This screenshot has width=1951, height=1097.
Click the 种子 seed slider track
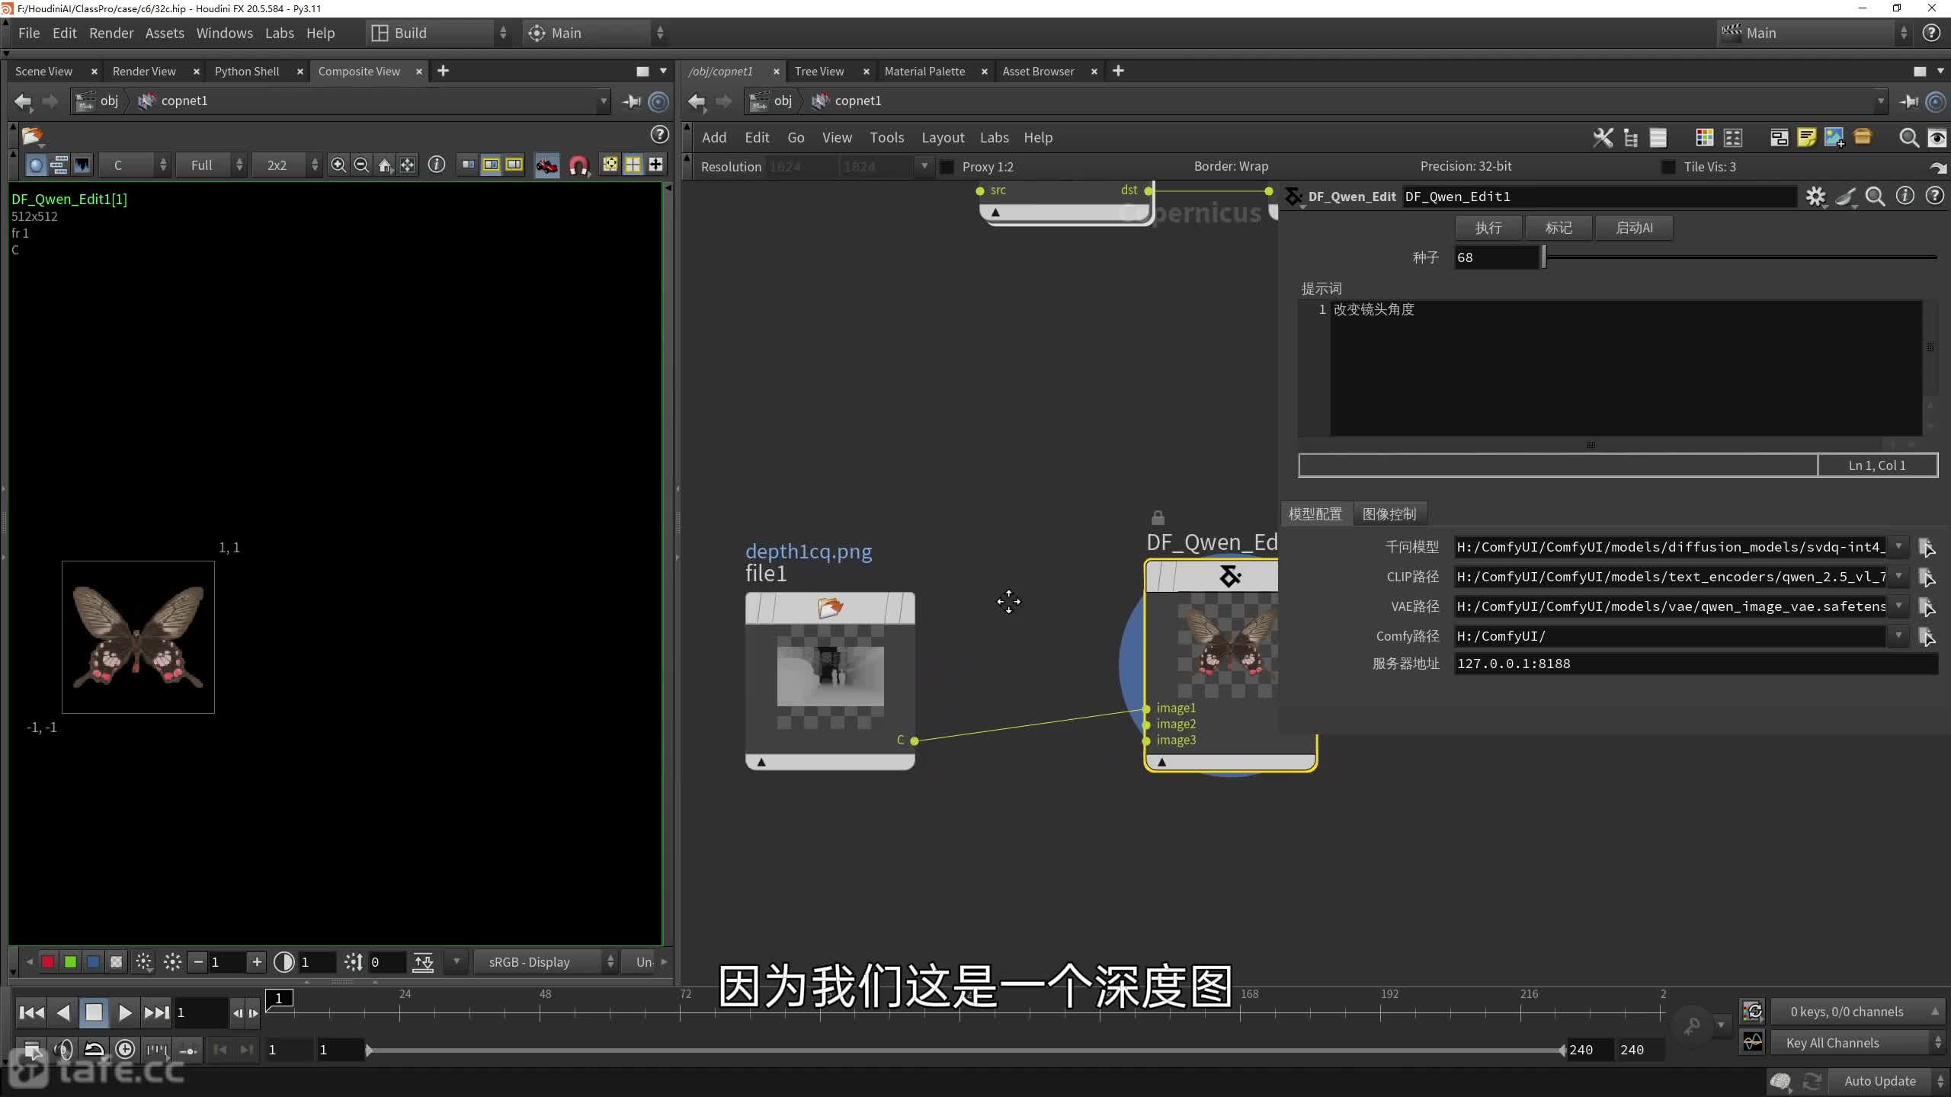1738,257
